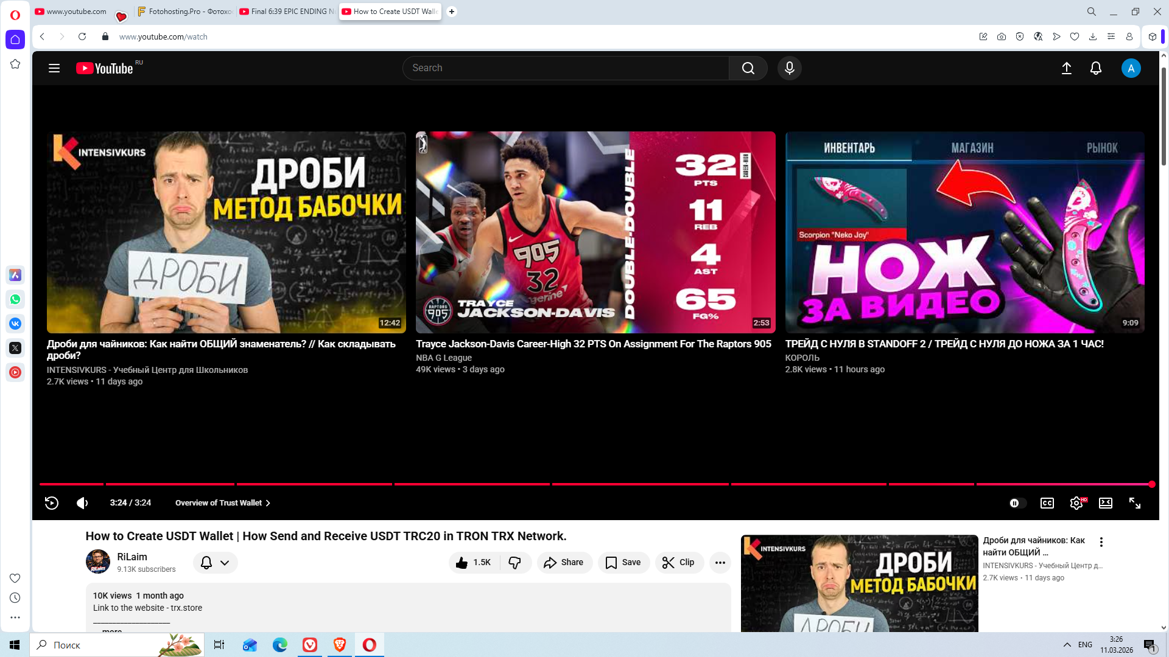Switch to theater mode view
The height and width of the screenshot is (657, 1169).
1105,503
